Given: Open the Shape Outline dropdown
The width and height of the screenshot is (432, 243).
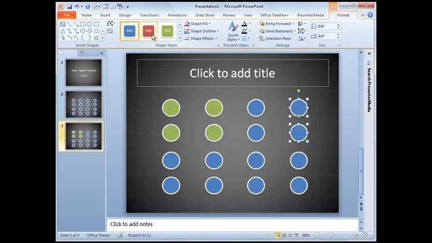Looking at the screenshot, I should click(202, 31).
